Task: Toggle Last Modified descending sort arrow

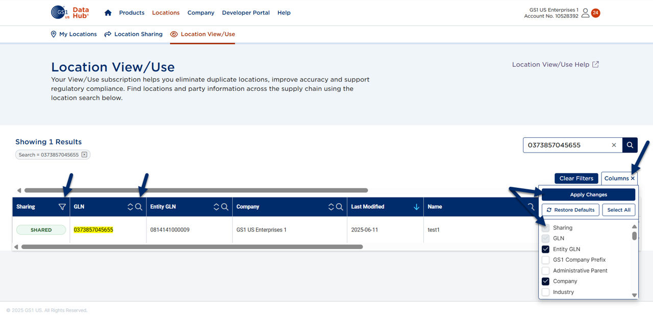Action: click(416, 207)
